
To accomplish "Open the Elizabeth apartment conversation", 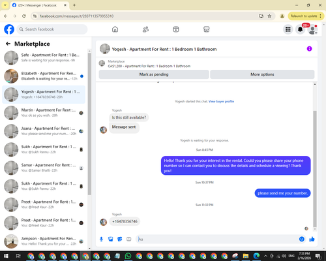I will (44, 76).
